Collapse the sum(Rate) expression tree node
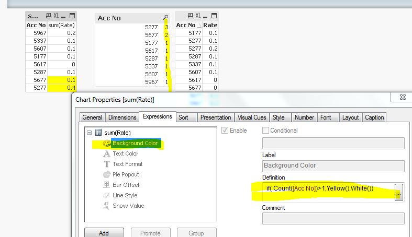This screenshot has height=237, width=412. pyautogui.click(x=90, y=133)
